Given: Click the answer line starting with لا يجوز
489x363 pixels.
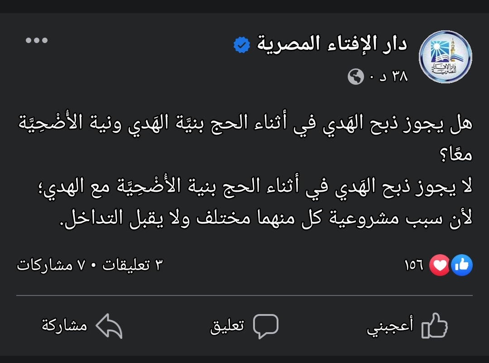Looking at the screenshot, I should (x=244, y=187).
